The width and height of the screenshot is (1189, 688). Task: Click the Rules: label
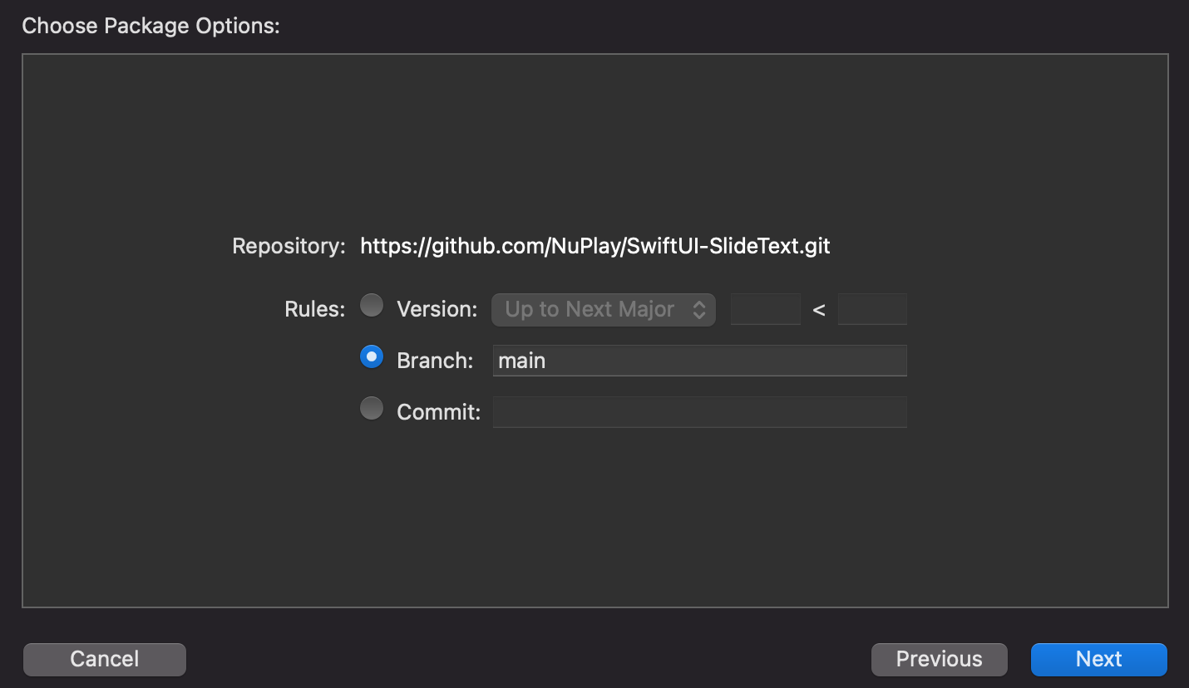(x=314, y=310)
